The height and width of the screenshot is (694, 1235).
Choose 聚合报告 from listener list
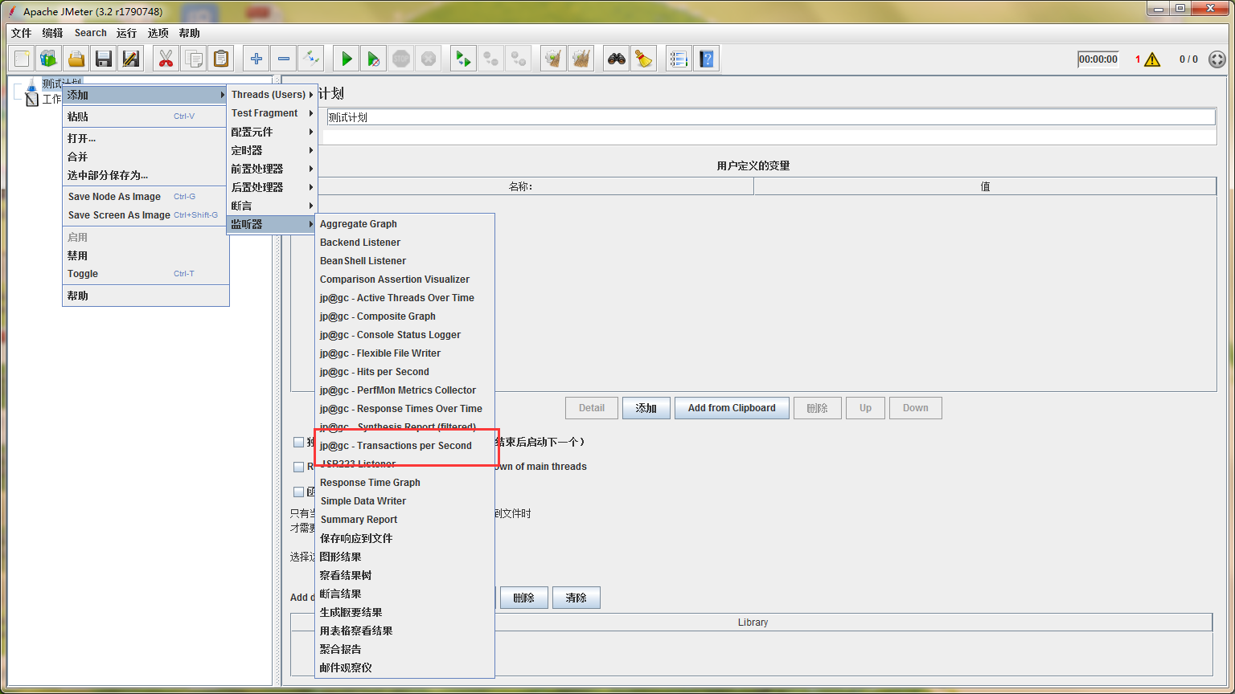404,649
